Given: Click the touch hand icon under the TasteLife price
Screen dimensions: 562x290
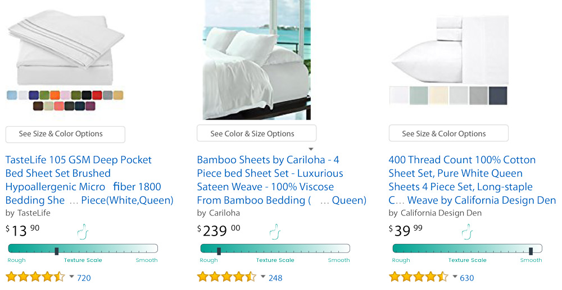Looking at the screenshot, I should [x=84, y=231].
